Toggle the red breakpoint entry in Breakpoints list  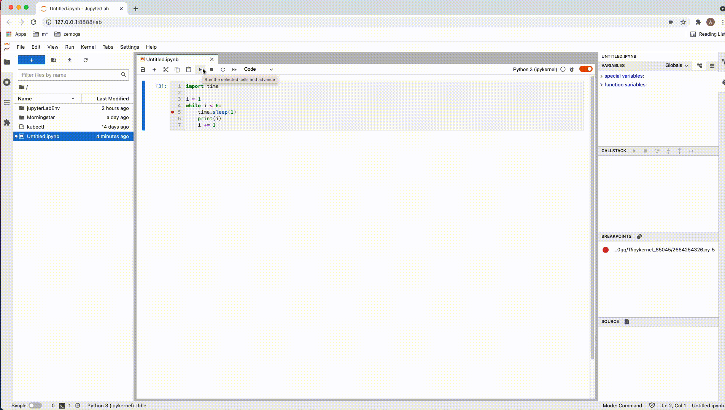click(606, 250)
